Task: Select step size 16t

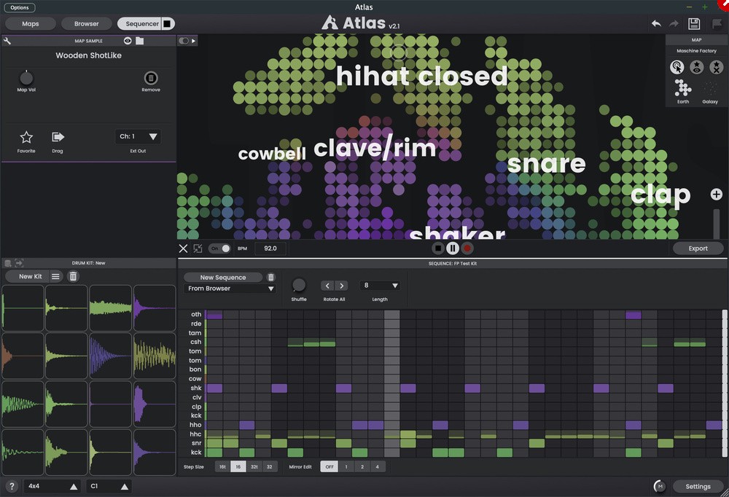Action: click(x=222, y=467)
